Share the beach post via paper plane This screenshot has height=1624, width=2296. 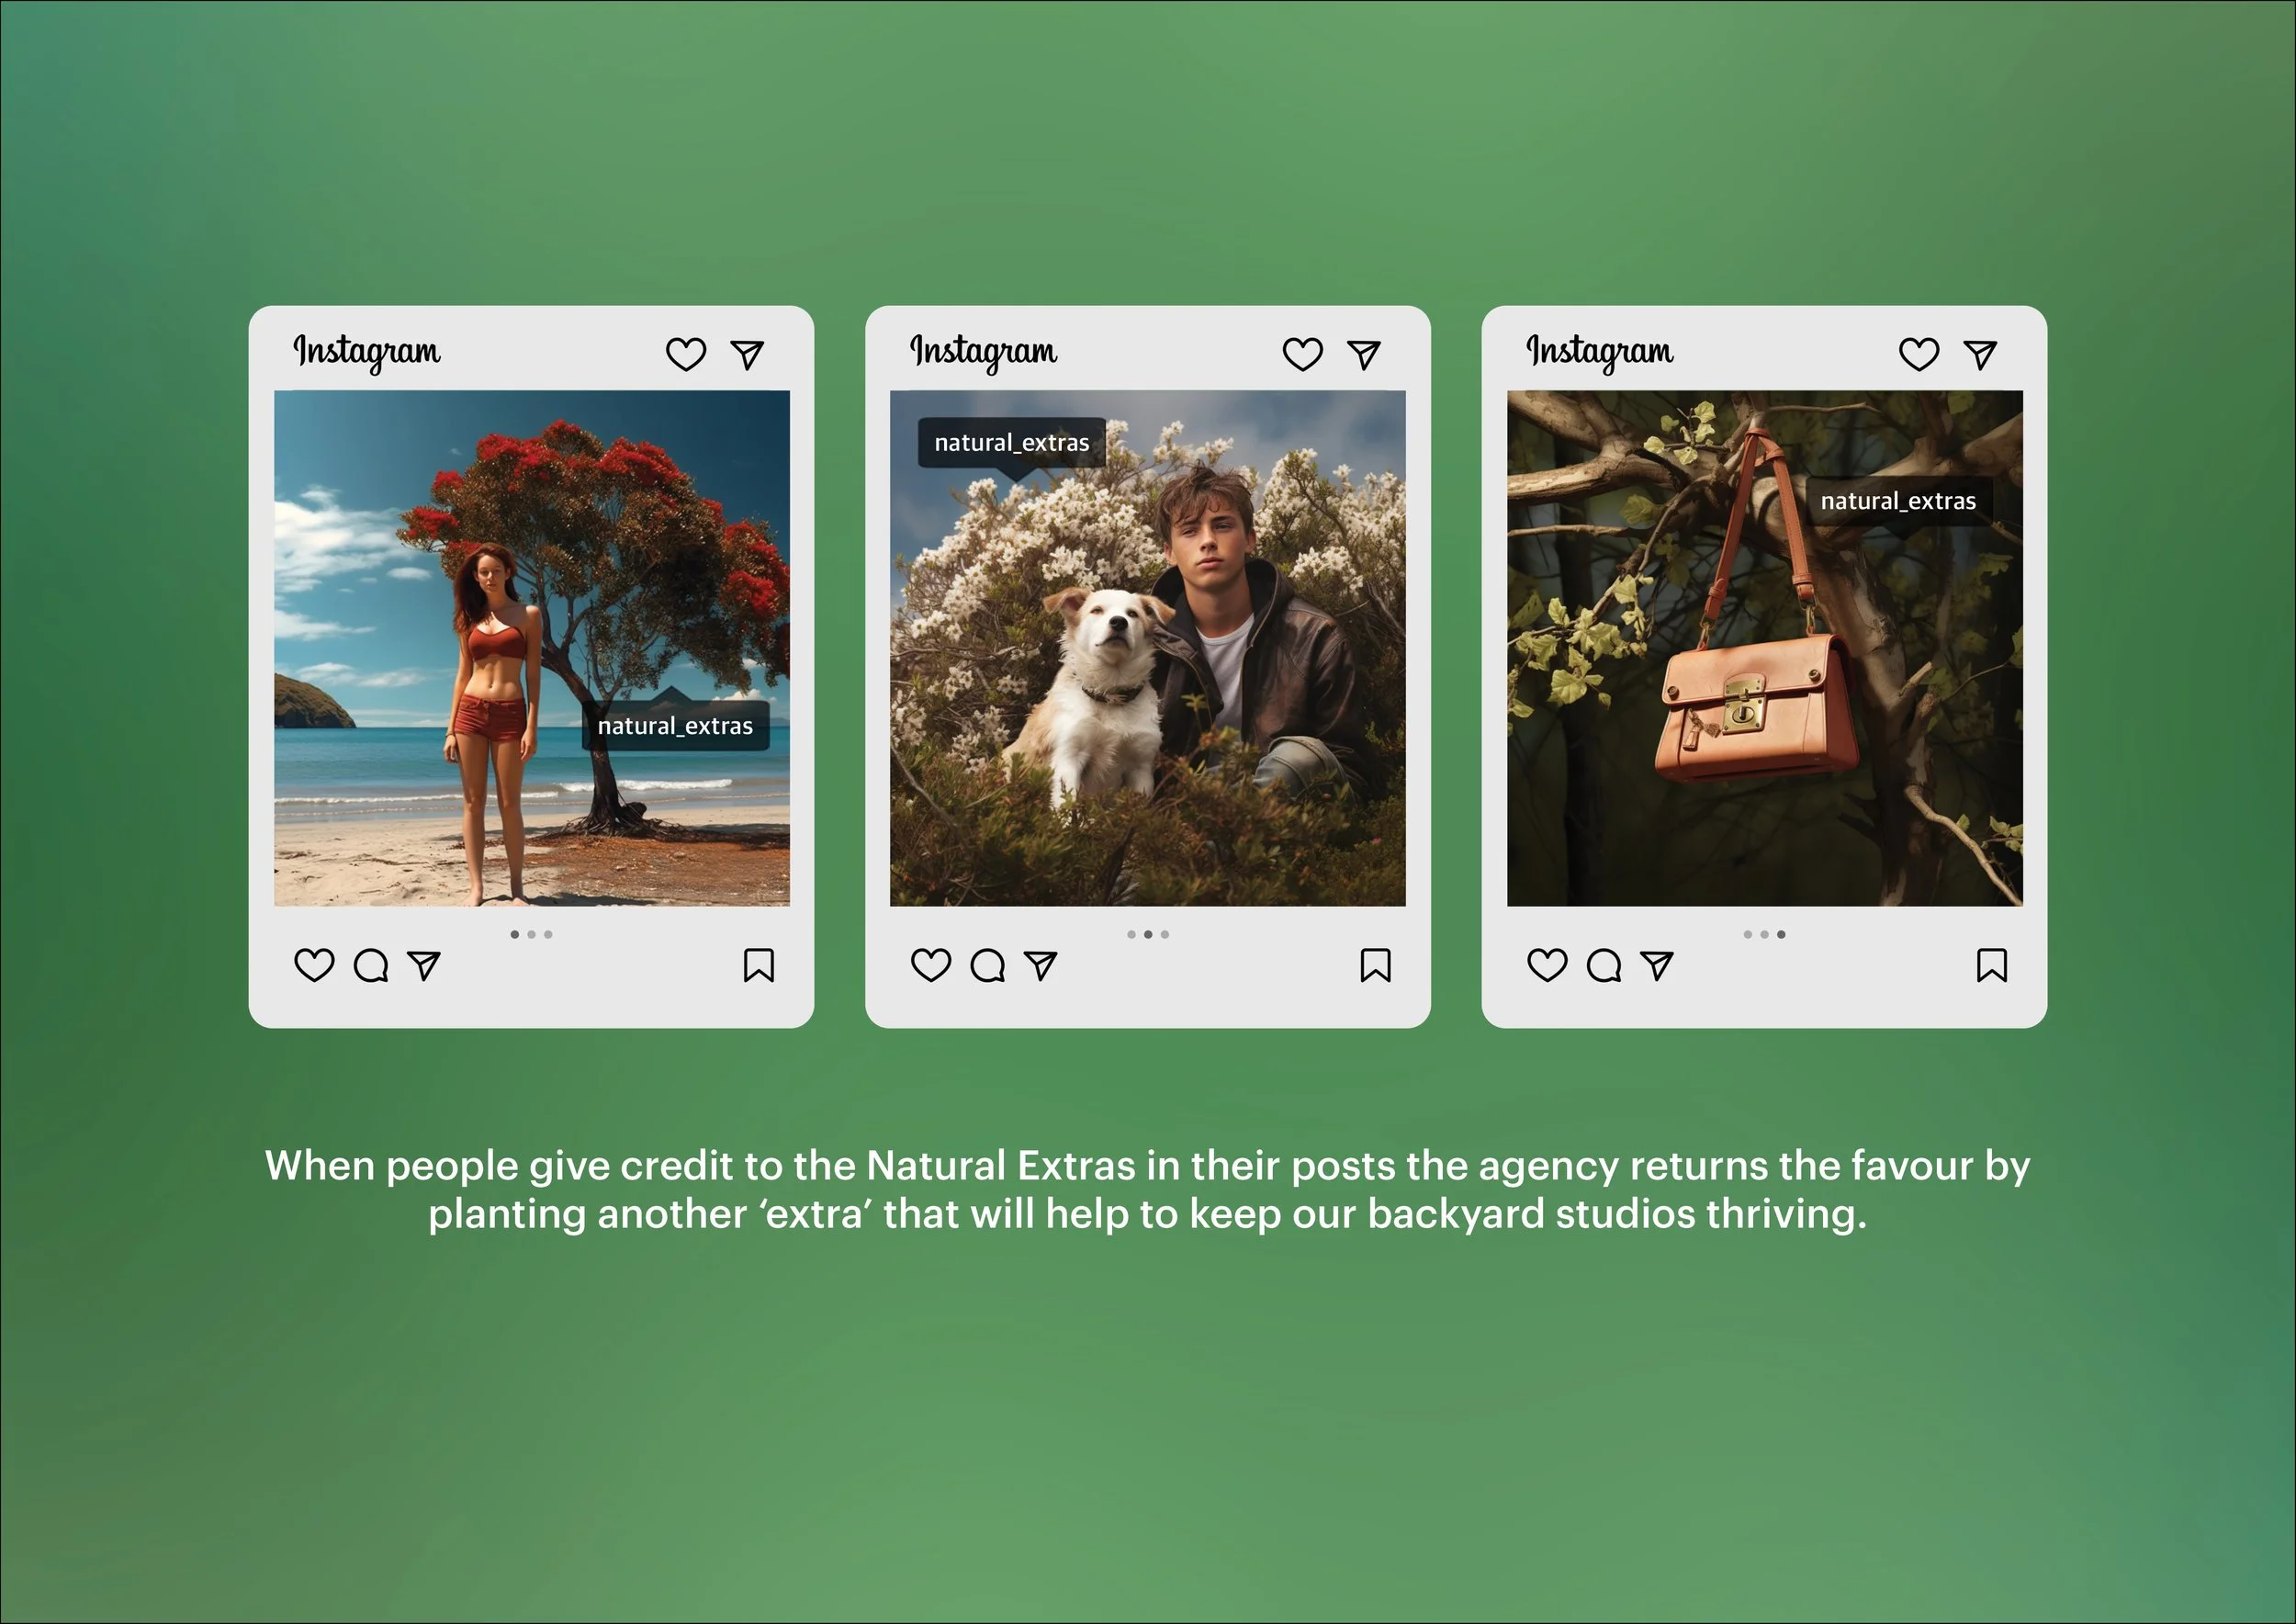point(424,965)
